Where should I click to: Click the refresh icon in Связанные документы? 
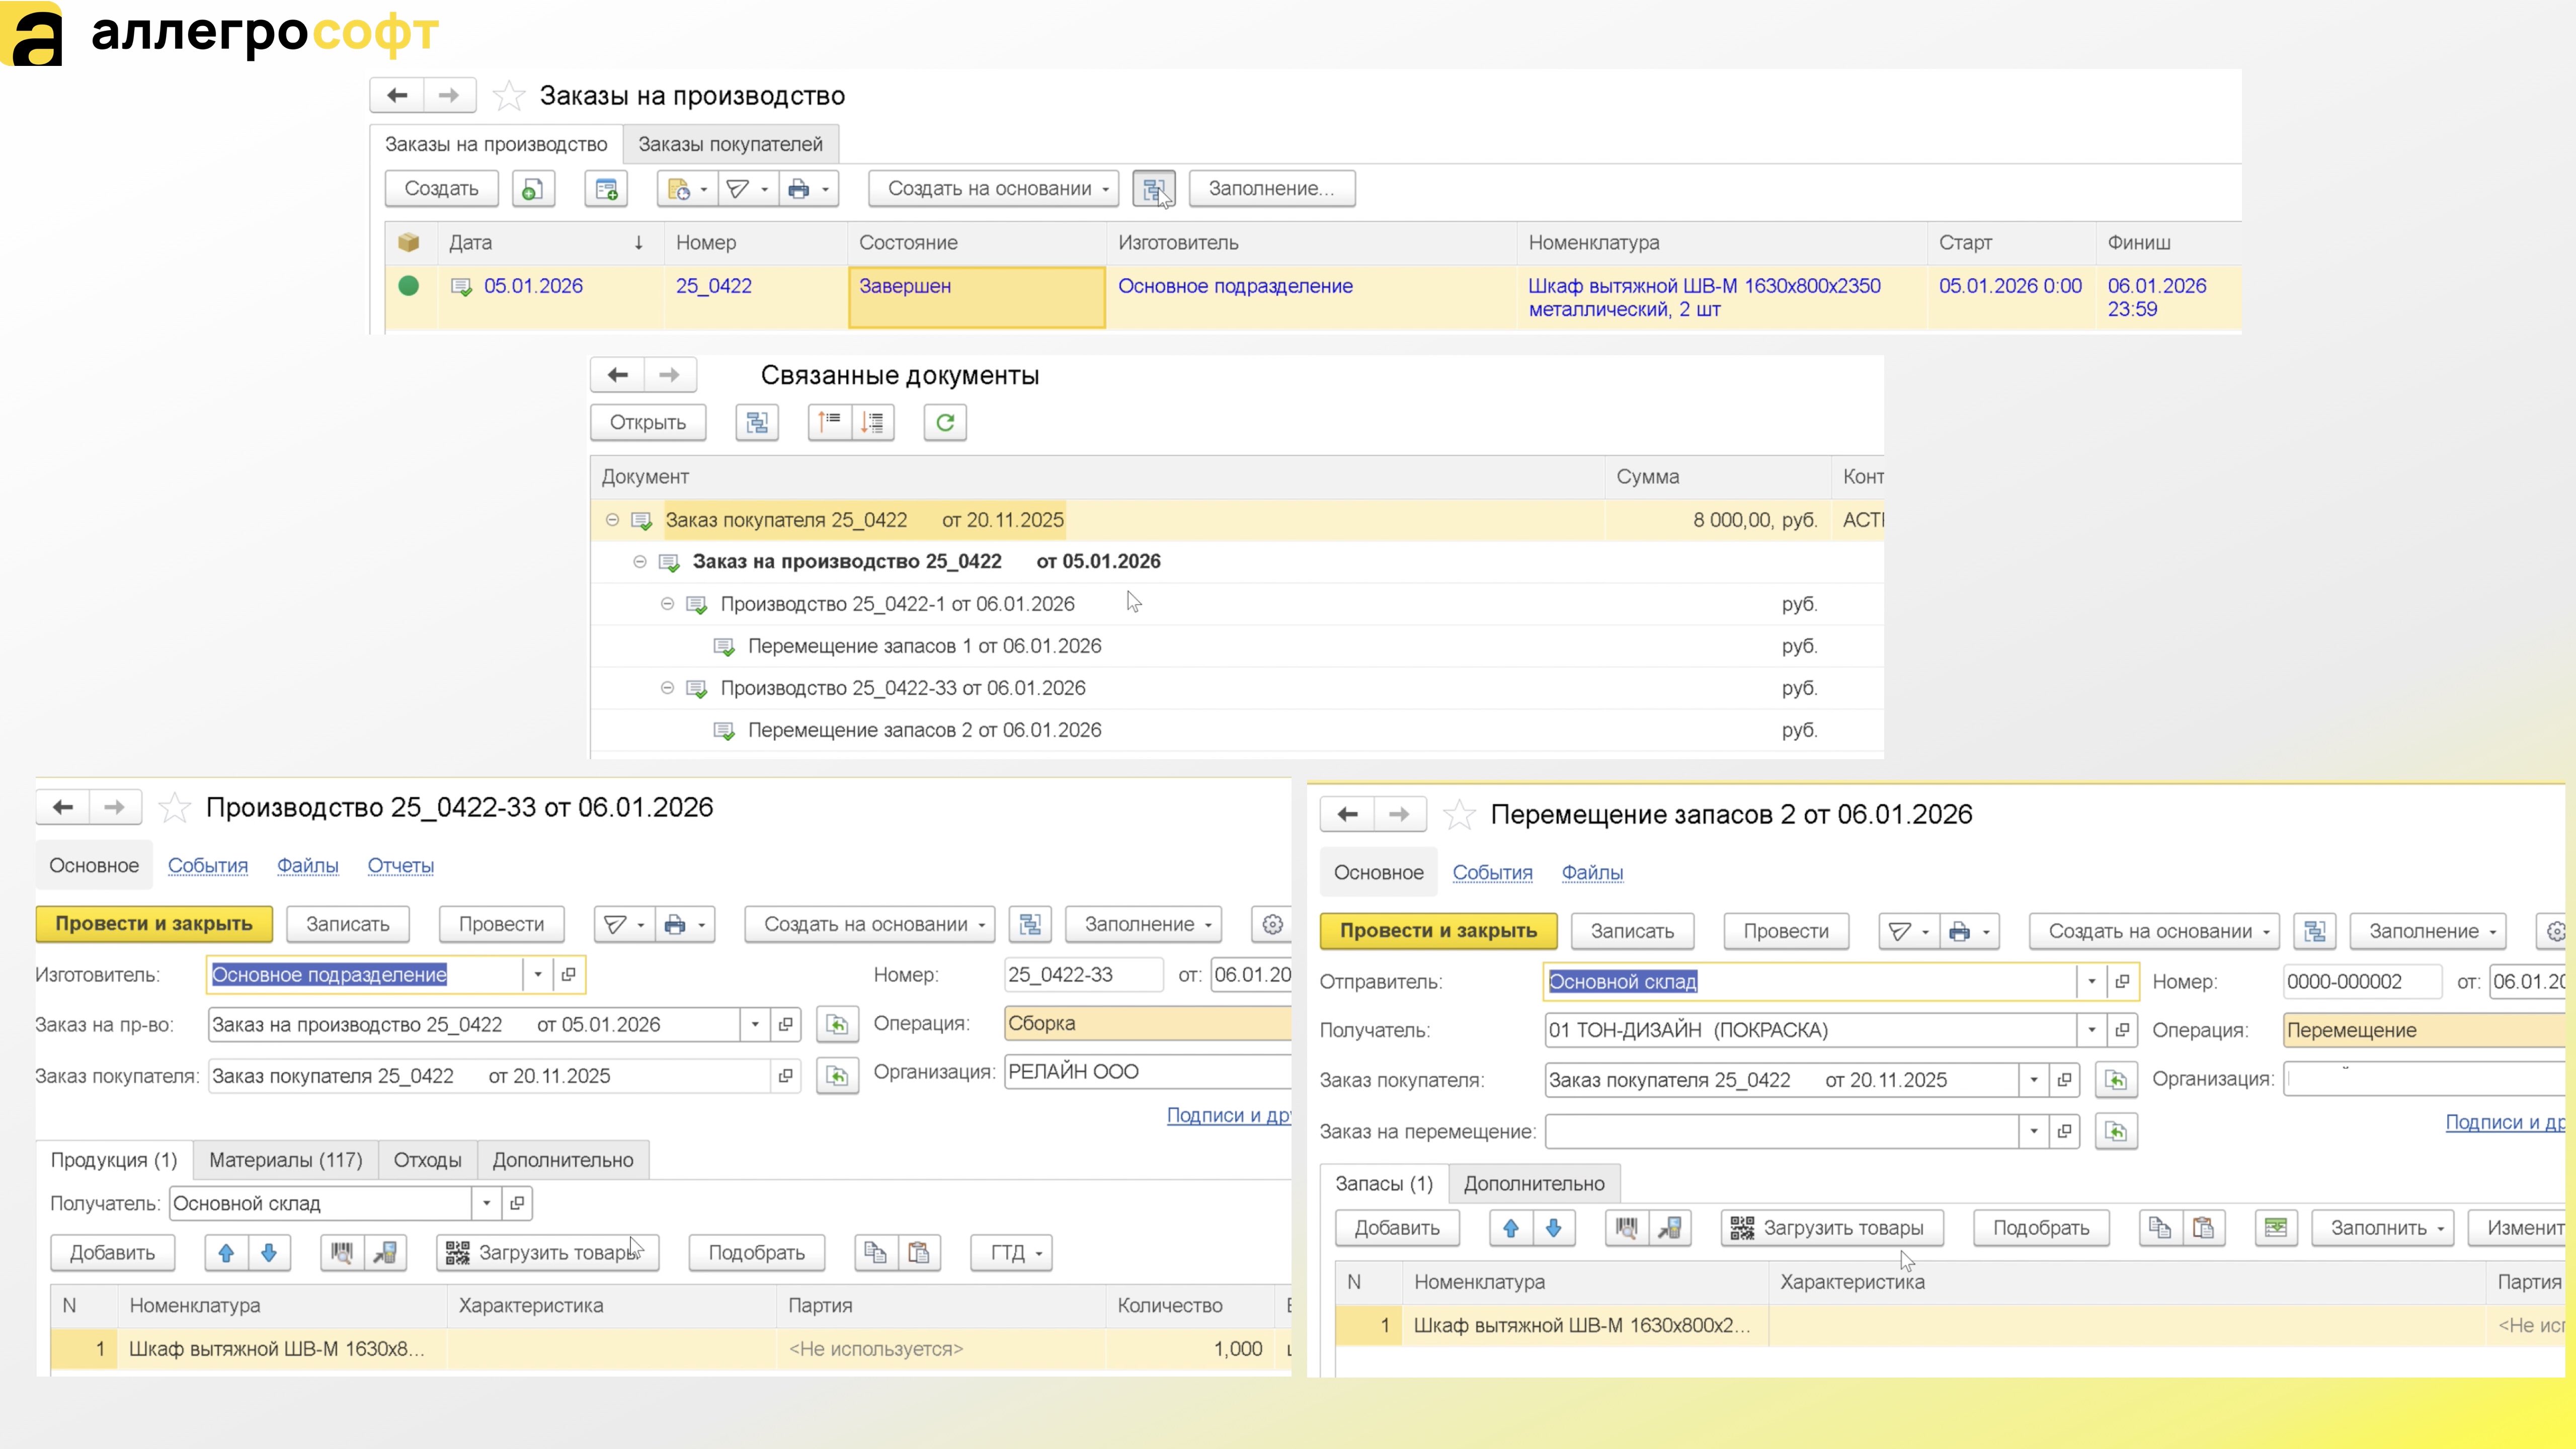click(x=944, y=422)
